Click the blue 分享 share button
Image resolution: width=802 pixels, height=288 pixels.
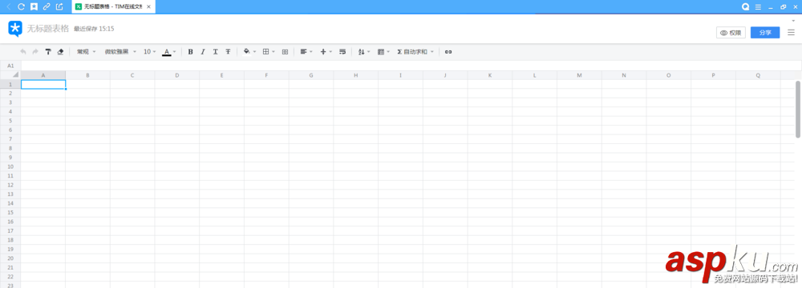pos(765,33)
